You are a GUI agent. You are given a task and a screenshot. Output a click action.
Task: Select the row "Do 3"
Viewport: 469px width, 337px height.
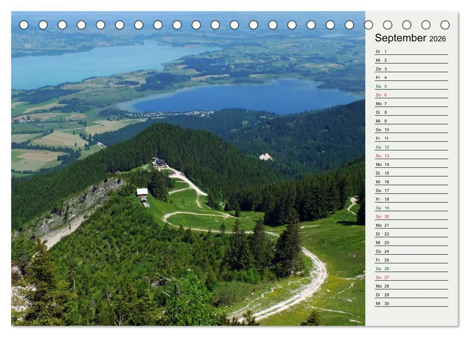tap(411, 69)
